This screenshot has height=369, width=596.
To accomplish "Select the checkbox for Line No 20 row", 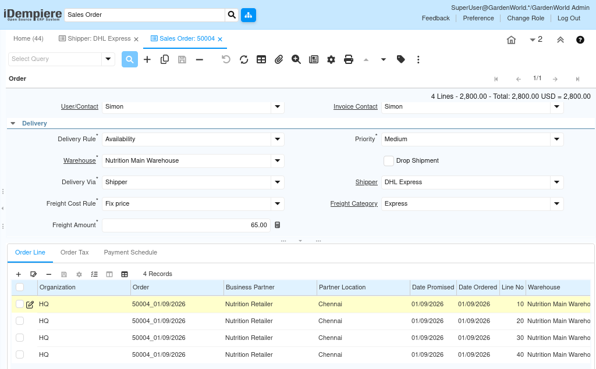I will point(20,321).
